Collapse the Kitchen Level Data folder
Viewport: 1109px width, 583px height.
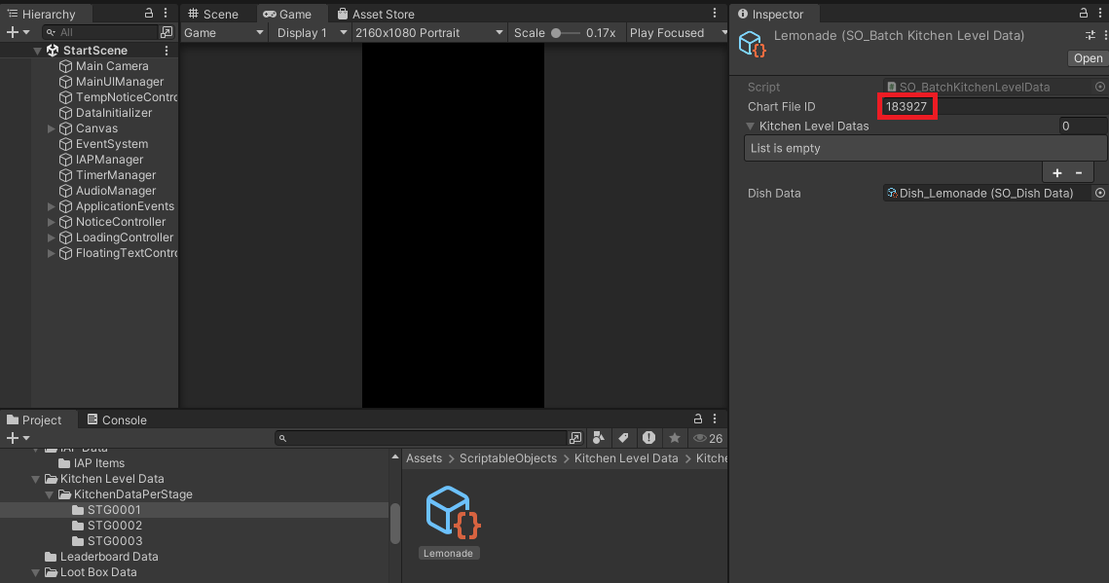pyautogui.click(x=35, y=479)
